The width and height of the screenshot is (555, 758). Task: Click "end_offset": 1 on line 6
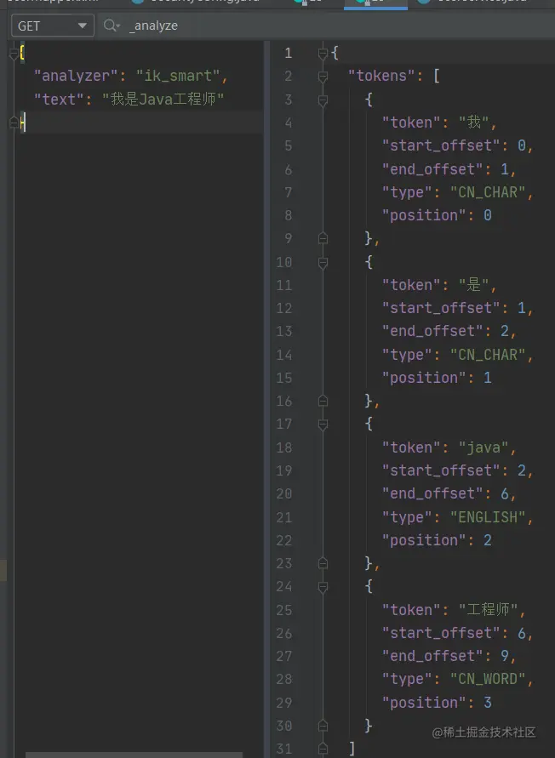[446, 169]
